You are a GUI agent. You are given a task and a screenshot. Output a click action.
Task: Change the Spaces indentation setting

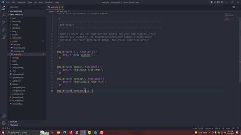tap(209, 128)
